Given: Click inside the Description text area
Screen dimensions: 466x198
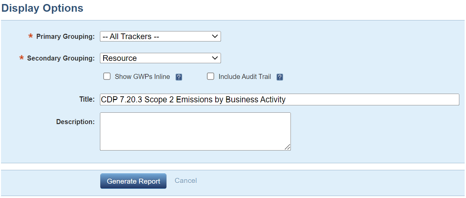Looking at the screenshot, I should pos(195,131).
